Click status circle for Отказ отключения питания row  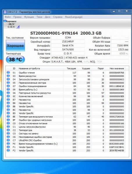point(8,124)
